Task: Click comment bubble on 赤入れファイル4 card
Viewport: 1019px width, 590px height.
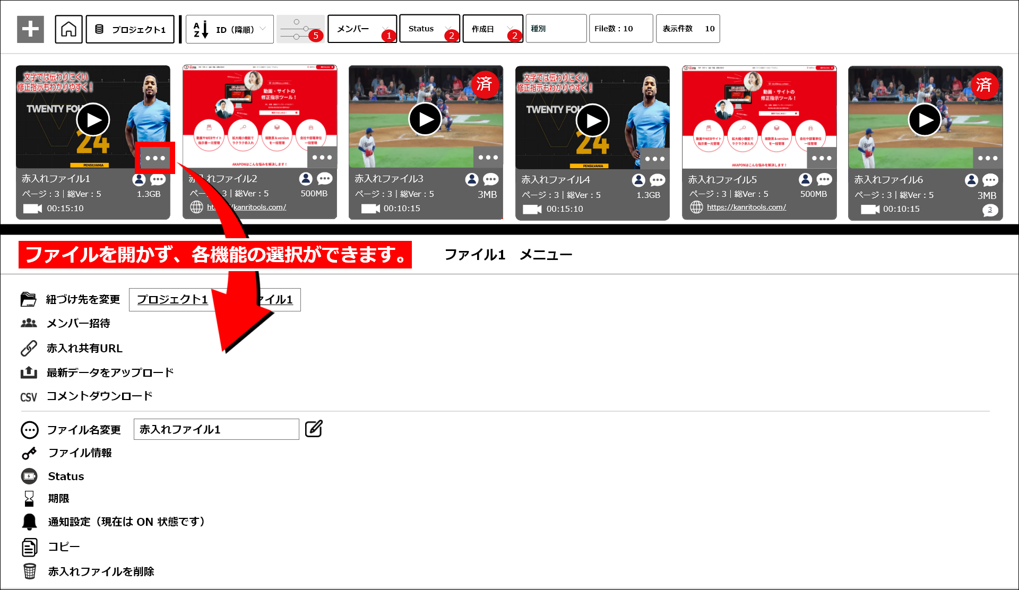Action: click(x=658, y=180)
